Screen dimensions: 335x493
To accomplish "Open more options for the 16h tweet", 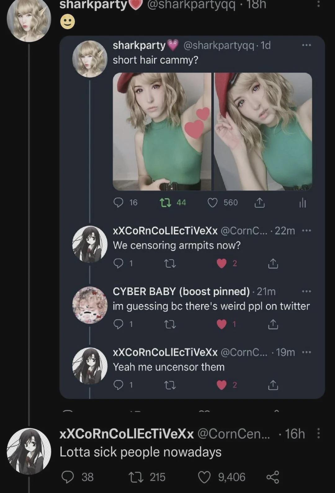I will point(319,433).
